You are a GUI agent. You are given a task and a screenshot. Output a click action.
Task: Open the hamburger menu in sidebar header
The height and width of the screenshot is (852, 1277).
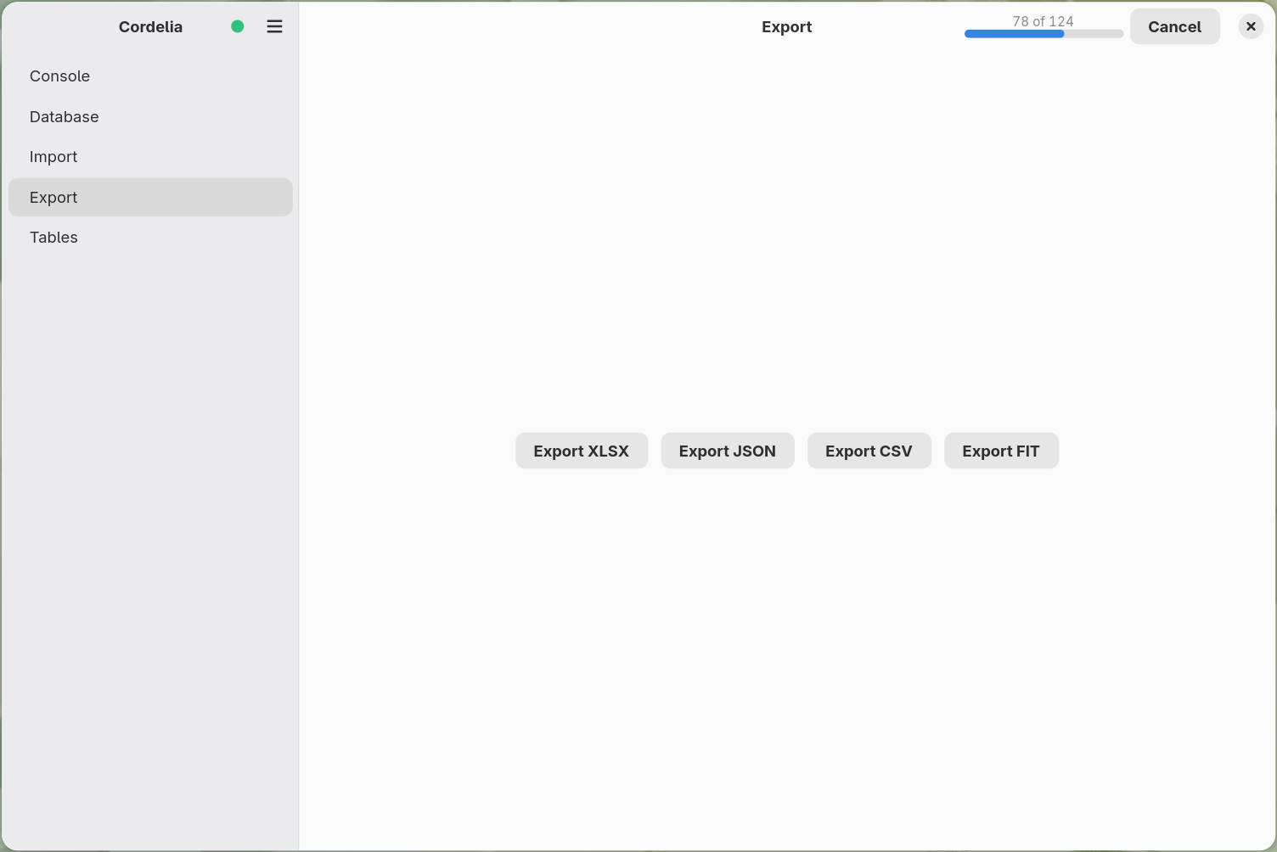click(274, 26)
